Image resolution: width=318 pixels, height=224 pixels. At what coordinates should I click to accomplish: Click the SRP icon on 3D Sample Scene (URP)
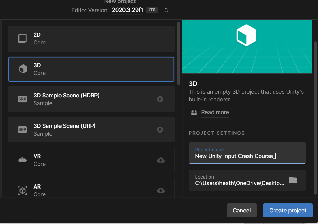pos(22,129)
